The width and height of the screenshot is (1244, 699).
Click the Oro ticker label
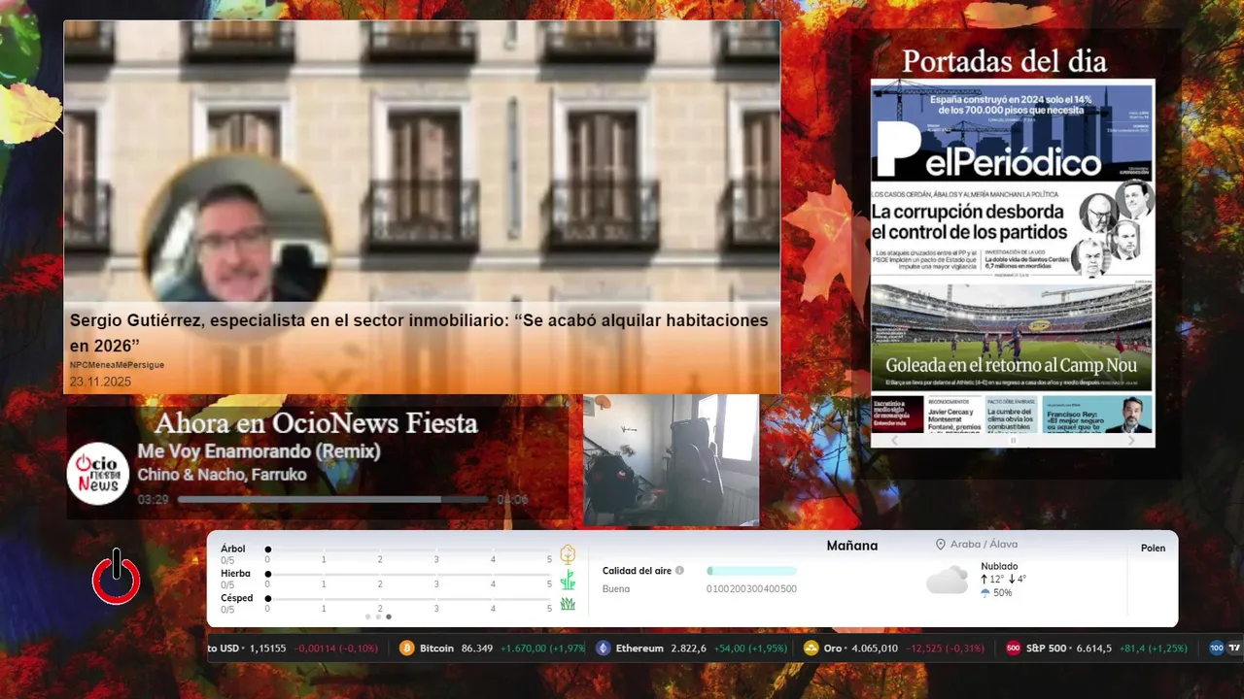pyautogui.click(x=833, y=649)
